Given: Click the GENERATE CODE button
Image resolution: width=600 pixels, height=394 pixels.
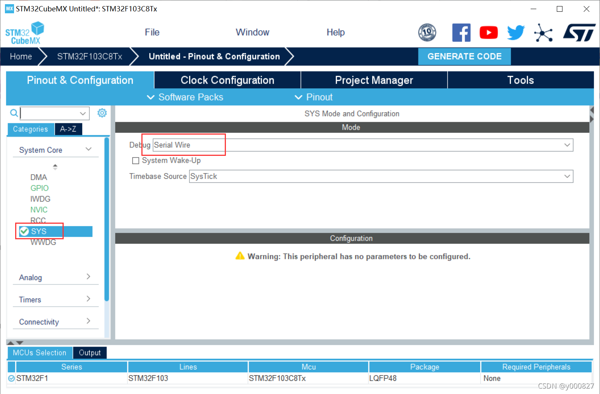Looking at the screenshot, I should point(464,57).
